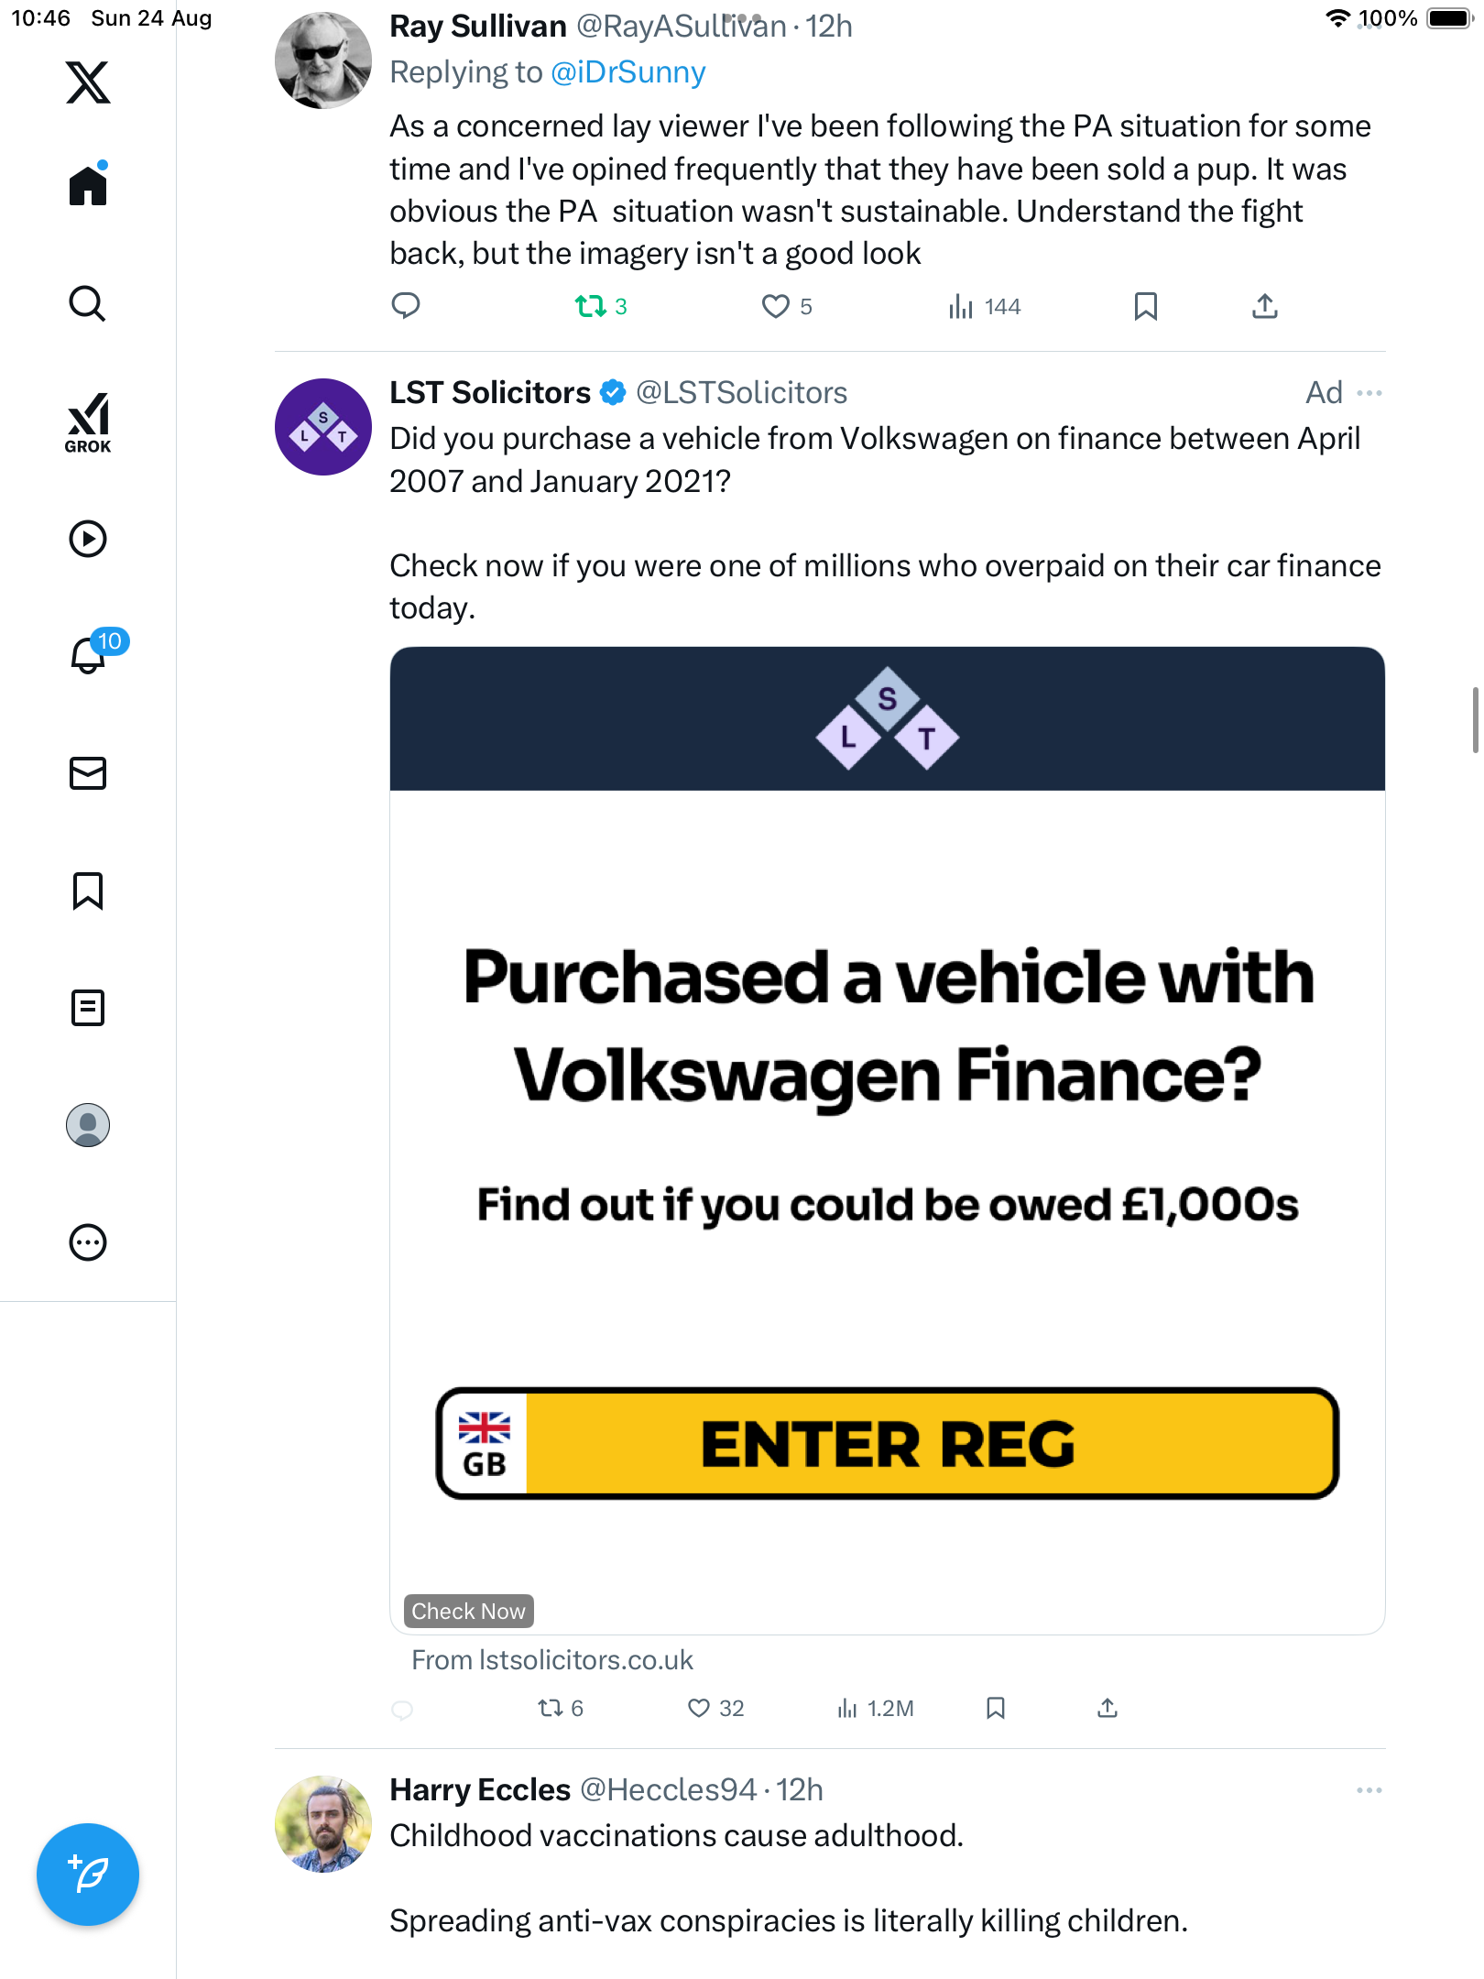
Task: Open Bookmarks in the sidebar
Action: tap(88, 891)
